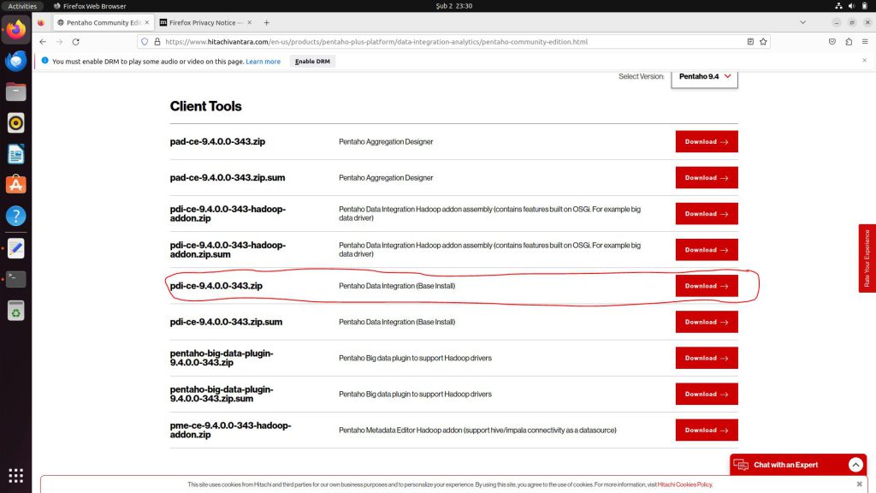Viewport: 876px width, 493px height.
Task: Download pad-ce-9.4.0.0-343.zip.sum
Action: coord(706,178)
